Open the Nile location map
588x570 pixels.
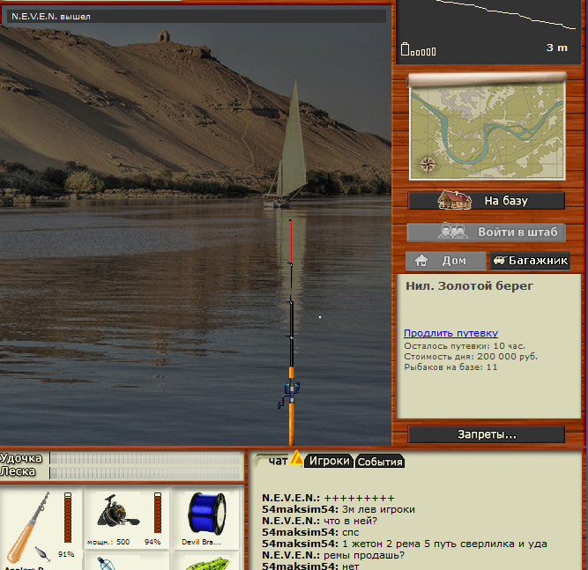coord(488,128)
